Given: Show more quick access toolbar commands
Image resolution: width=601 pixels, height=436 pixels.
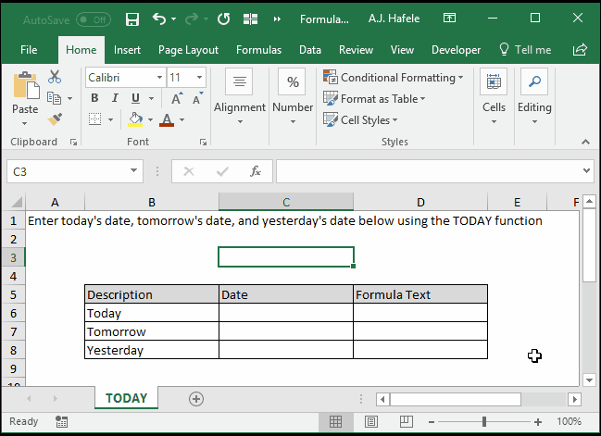Looking at the screenshot, I should point(277,19).
